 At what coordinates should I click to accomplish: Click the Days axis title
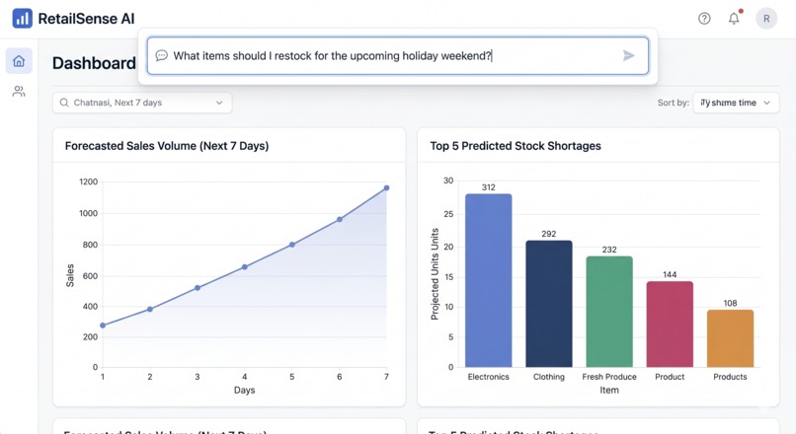(244, 391)
